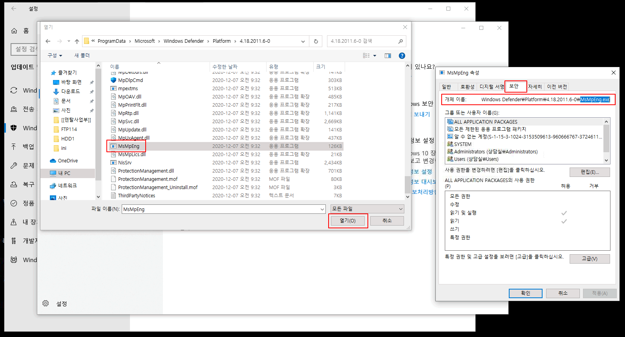Viewport: 625px width, 337px height.
Task: Toggle the preview pane icon
Action: click(388, 56)
